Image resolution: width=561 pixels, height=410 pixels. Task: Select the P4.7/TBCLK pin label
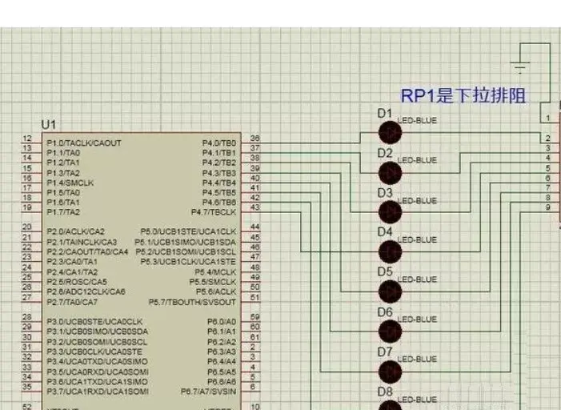[x=214, y=212]
